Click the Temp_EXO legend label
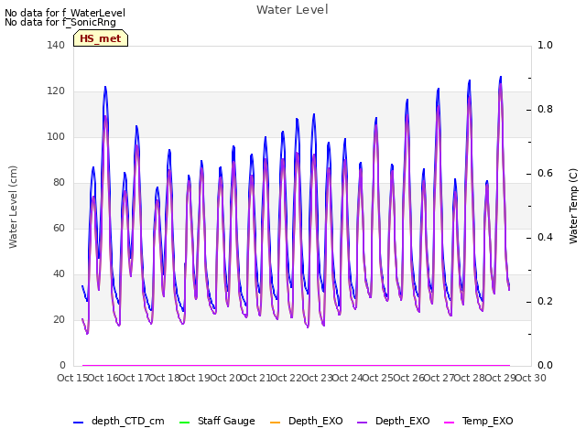Image resolution: width=586 pixels, height=439 pixels. (488, 421)
